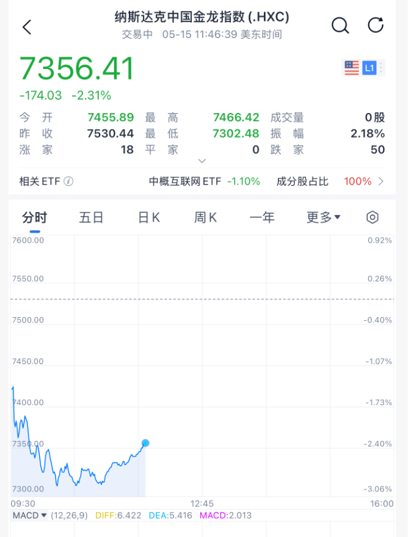
Task: Switch to the 五日 chart tab
Action: pyautogui.click(x=91, y=217)
